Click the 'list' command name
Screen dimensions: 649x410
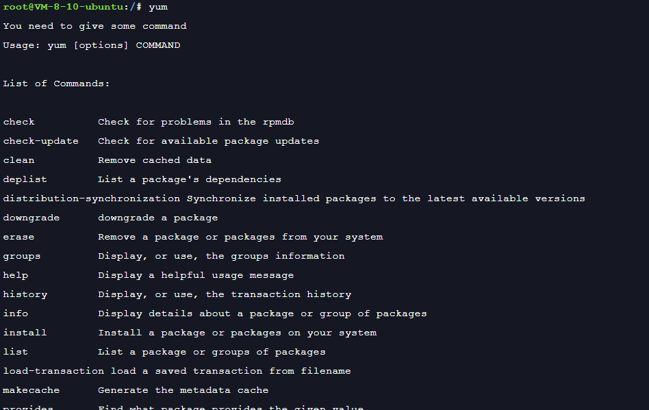(16, 352)
